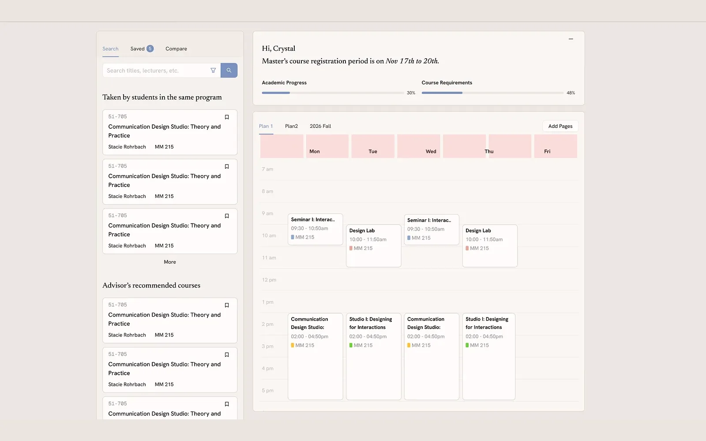Screen dimensions: 706x441
Task: Select the Plan 1 schedule tab
Action: pyautogui.click(x=266, y=126)
